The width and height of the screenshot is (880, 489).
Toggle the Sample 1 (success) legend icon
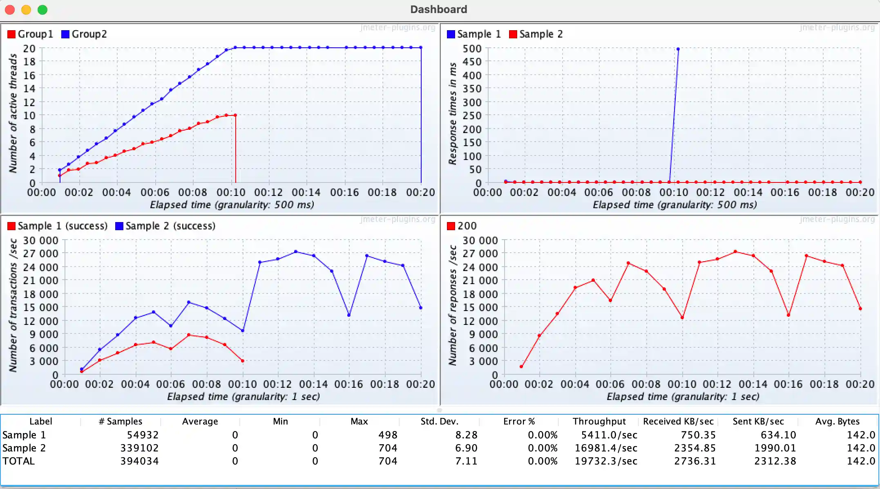(x=11, y=226)
